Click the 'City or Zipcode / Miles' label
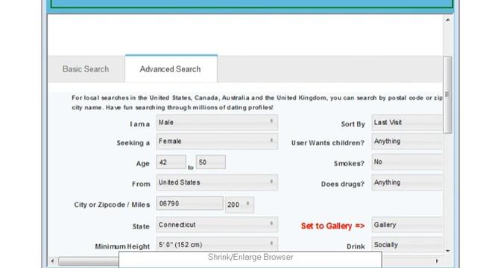This screenshot has height=268, width=477. pyautogui.click(x=112, y=205)
